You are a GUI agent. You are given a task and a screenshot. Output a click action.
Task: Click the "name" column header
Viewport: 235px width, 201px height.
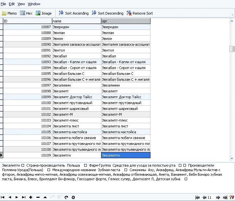[76, 21]
